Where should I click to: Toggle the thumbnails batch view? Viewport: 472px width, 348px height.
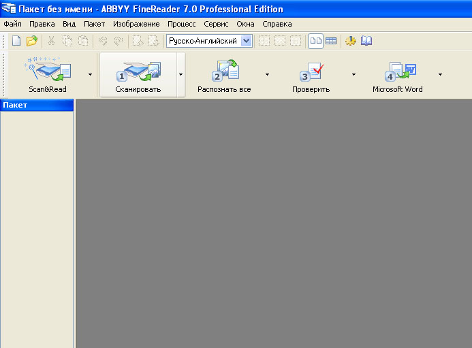click(315, 41)
